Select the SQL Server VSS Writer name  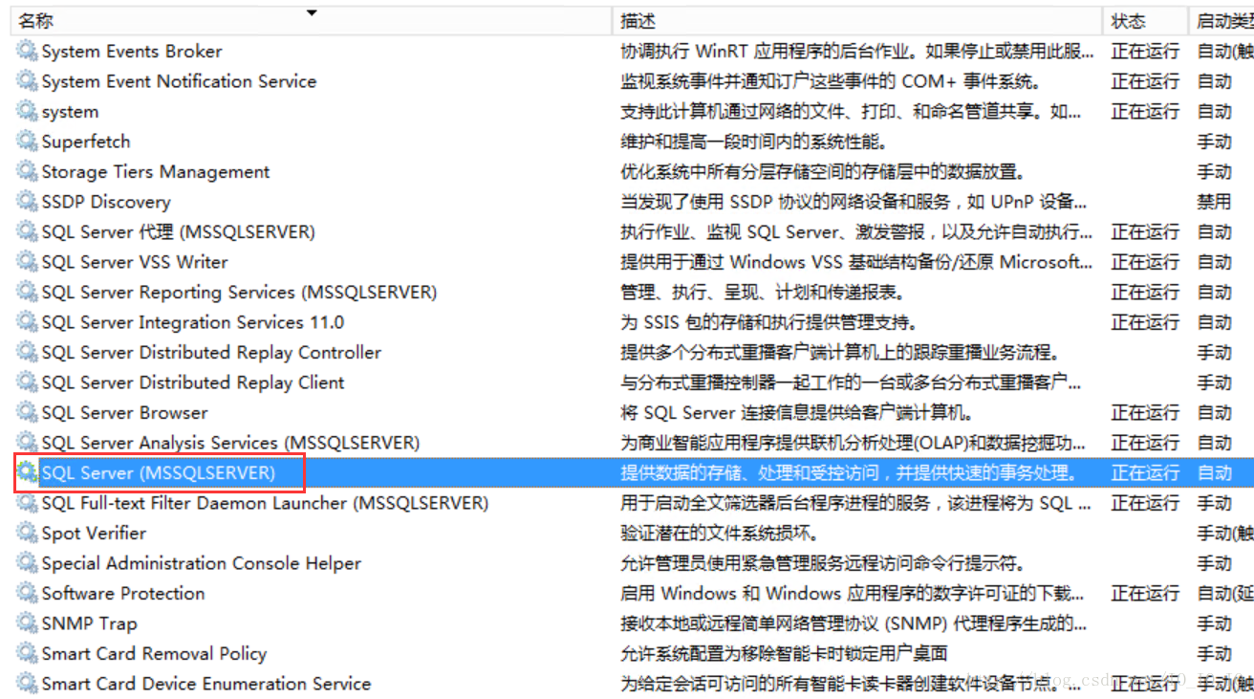pyautogui.click(x=135, y=262)
